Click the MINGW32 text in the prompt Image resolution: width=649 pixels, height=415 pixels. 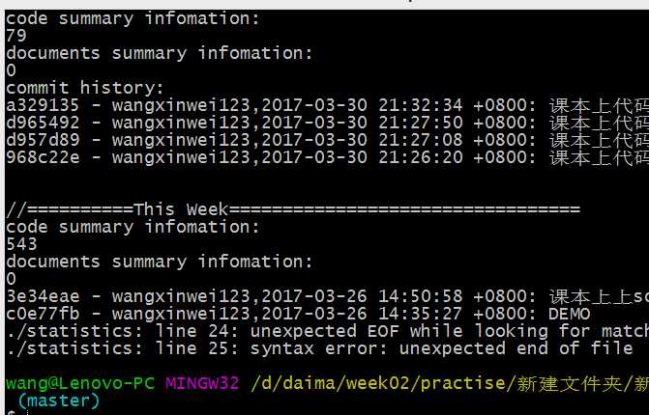coord(202,383)
